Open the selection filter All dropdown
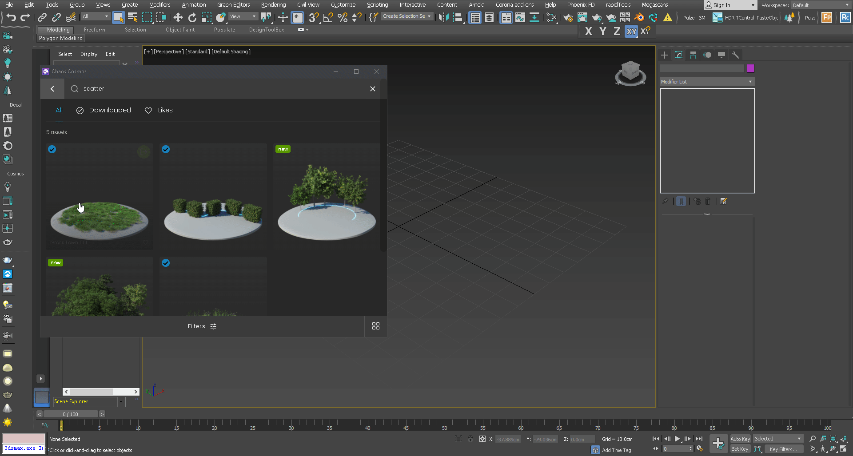Image resolution: width=853 pixels, height=456 pixels. (x=96, y=16)
